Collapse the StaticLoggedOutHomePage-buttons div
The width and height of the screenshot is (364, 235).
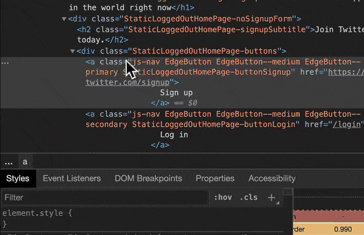click(x=72, y=51)
